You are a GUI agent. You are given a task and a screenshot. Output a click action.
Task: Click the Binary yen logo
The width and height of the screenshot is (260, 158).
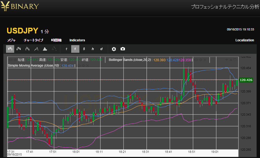20,6
